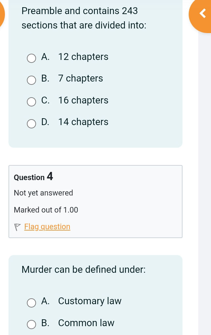This screenshot has height=335, width=211.
Task: Choose option D, 14 chapters
Action: point(31,123)
